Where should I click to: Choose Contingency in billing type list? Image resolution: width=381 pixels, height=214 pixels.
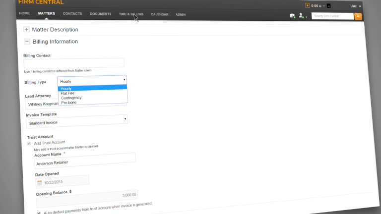pos(71,98)
